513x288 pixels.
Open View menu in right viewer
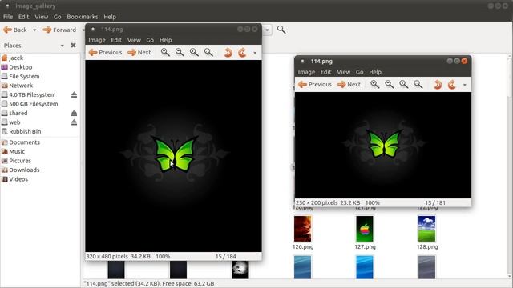(x=344, y=72)
